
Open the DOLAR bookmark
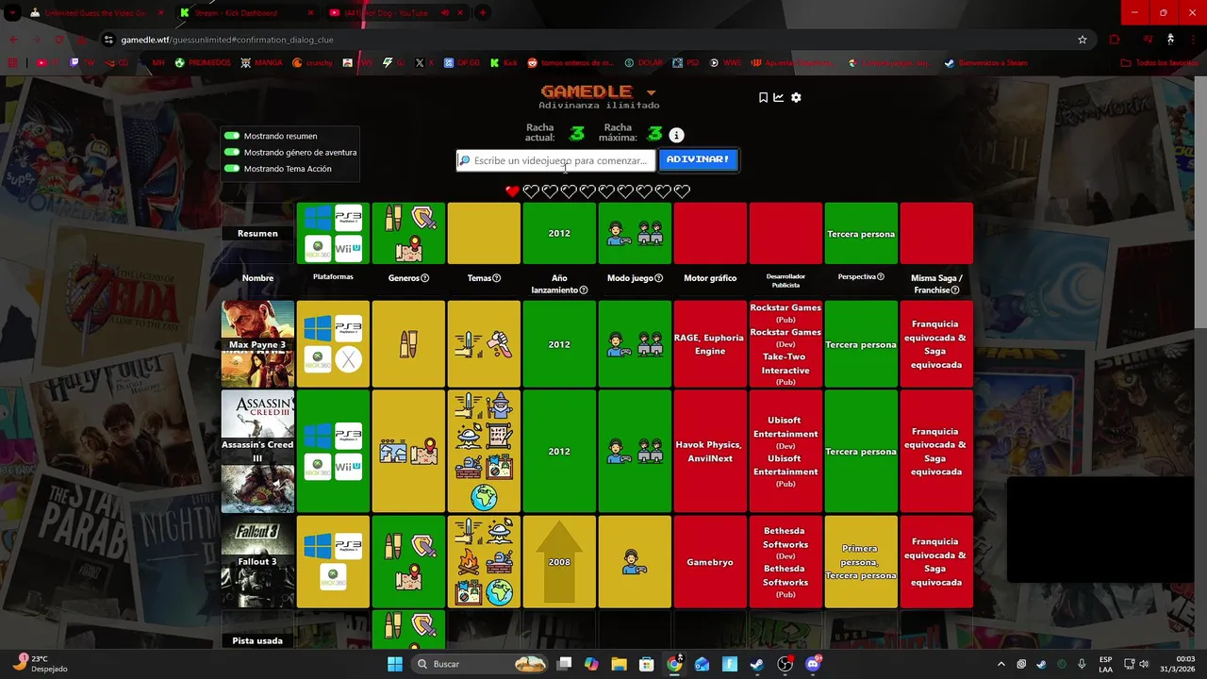click(x=642, y=63)
